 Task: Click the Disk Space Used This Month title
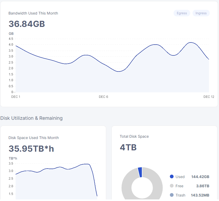point(34,138)
